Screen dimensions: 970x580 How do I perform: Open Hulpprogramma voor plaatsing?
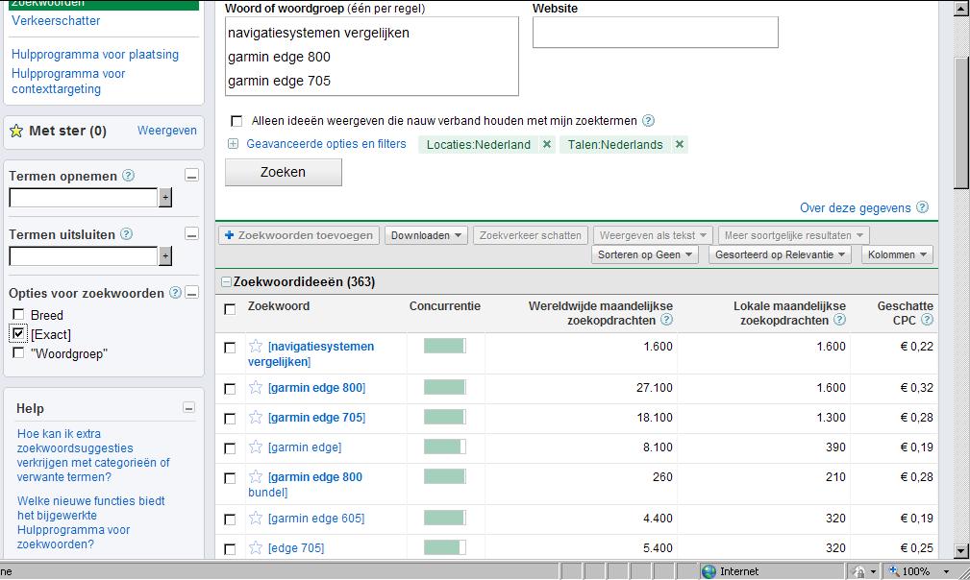94,55
